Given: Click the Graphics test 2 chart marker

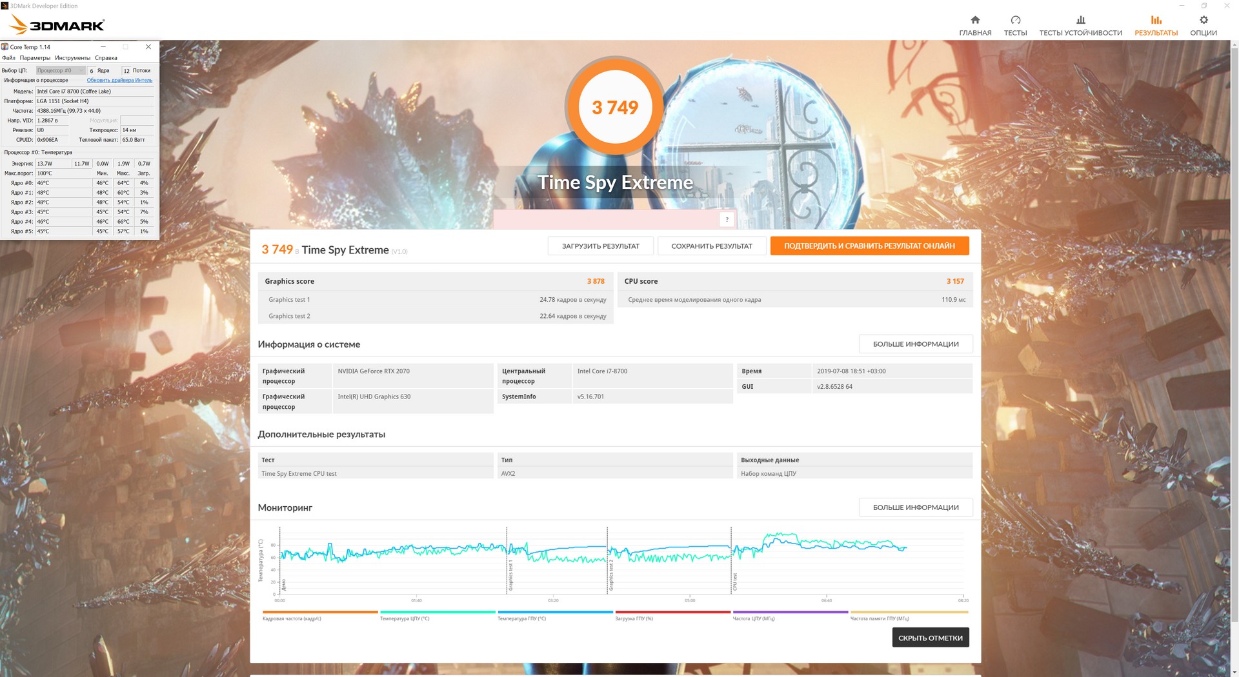Looking at the screenshot, I should click(611, 575).
